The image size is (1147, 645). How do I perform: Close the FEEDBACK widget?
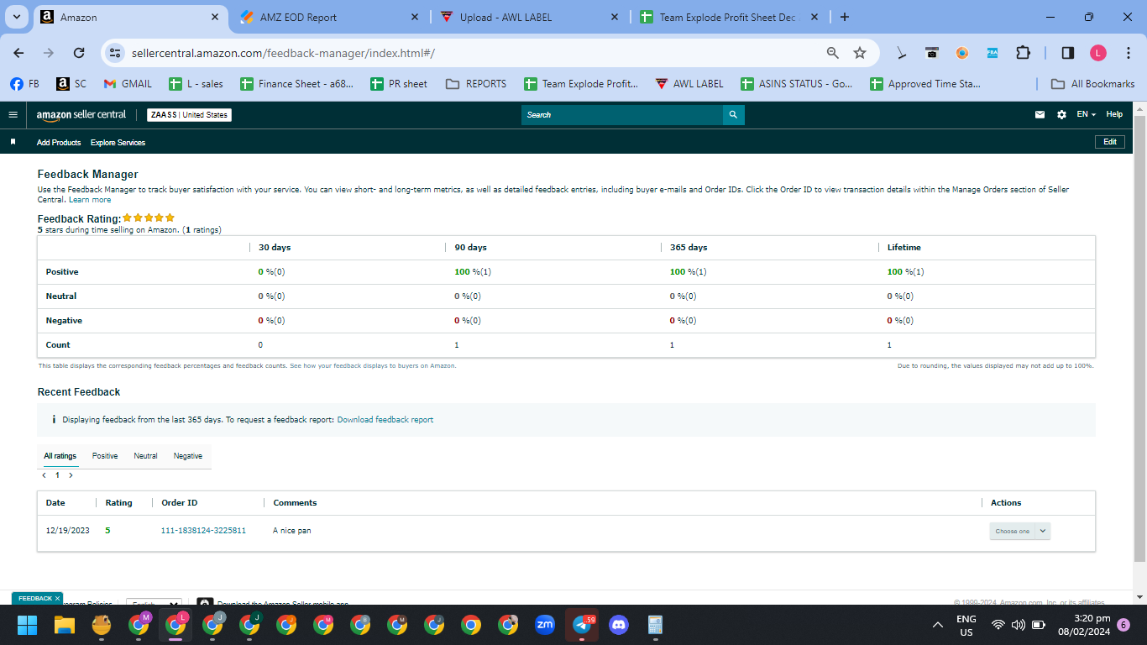point(58,599)
